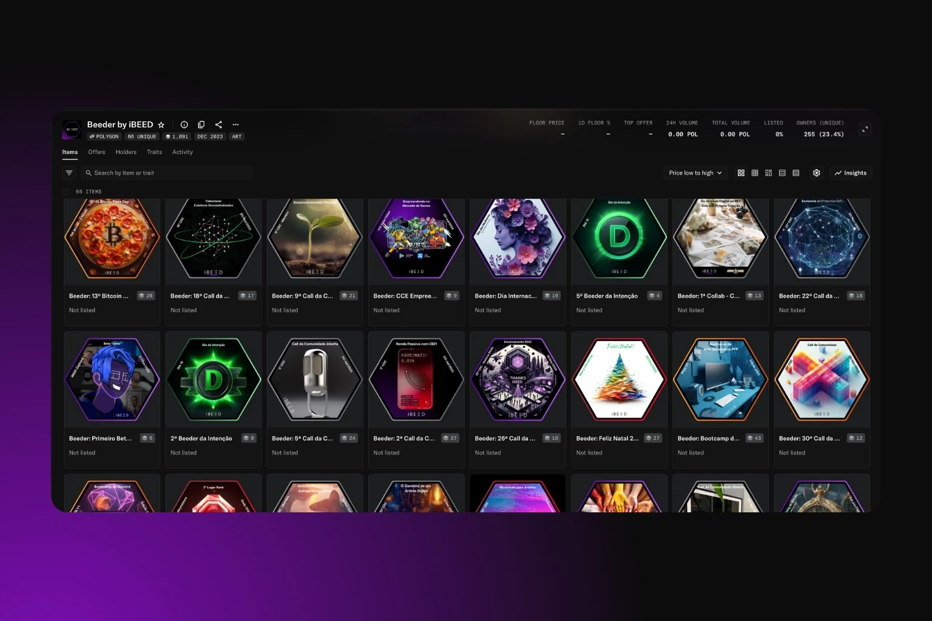Click the Beeder by iBEED title

[x=120, y=124]
